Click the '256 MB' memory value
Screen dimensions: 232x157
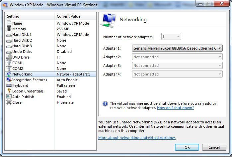(63, 29)
